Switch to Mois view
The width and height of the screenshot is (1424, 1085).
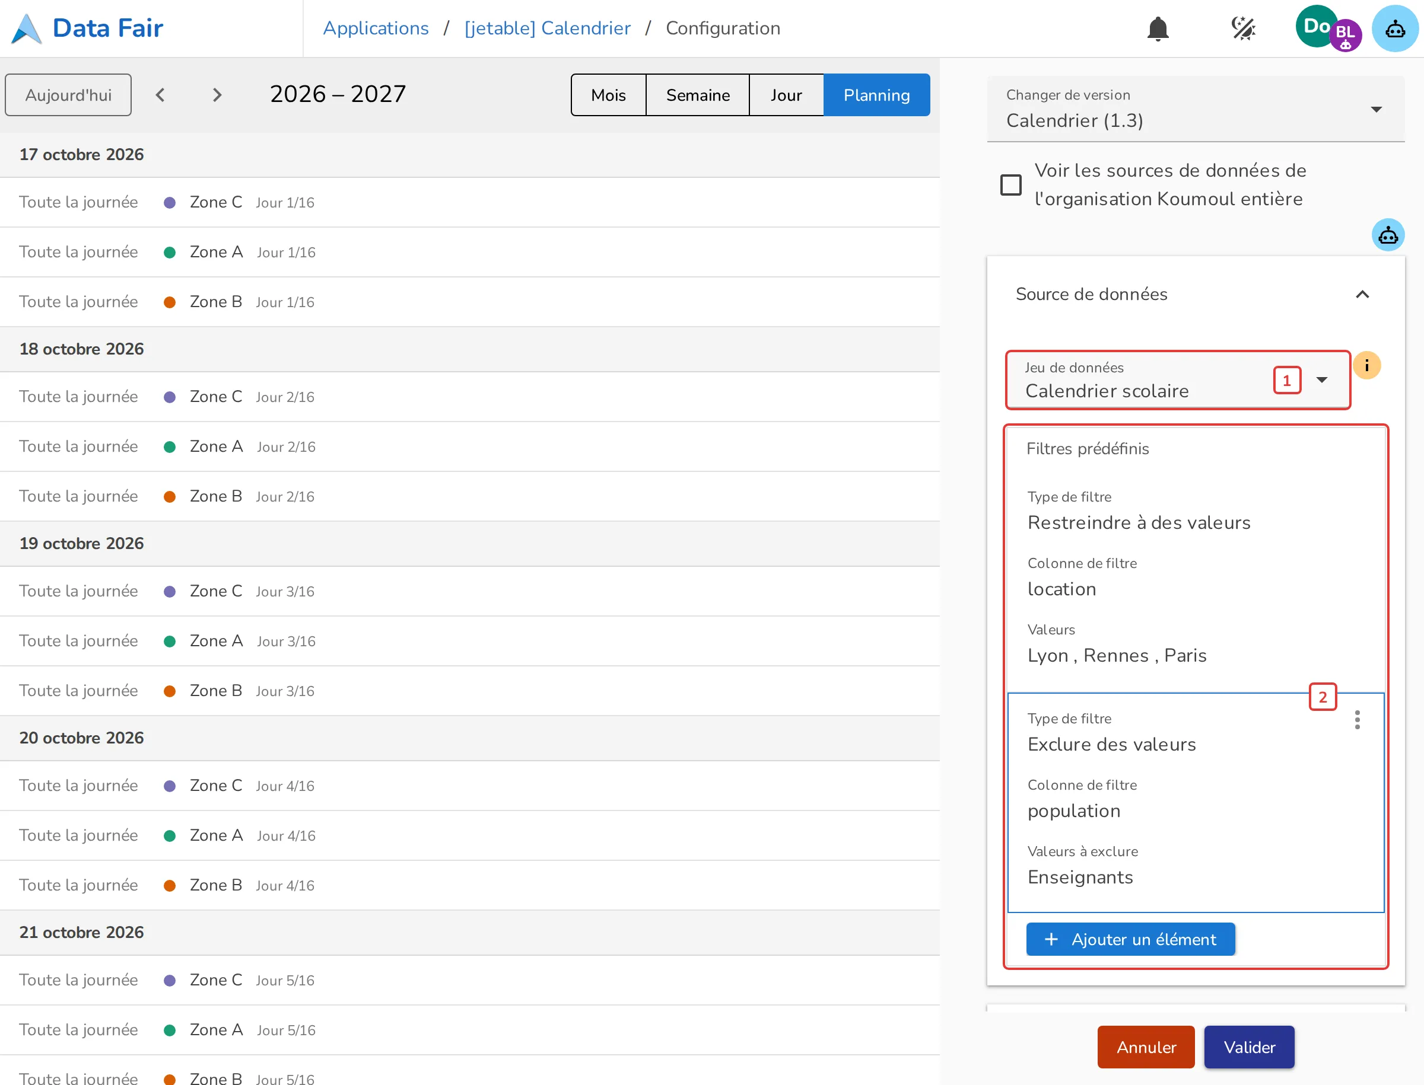pyautogui.click(x=608, y=95)
